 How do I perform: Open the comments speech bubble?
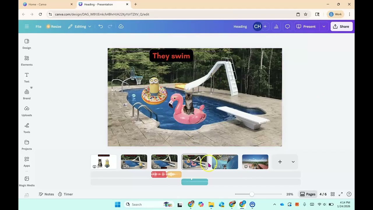[287, 27]
